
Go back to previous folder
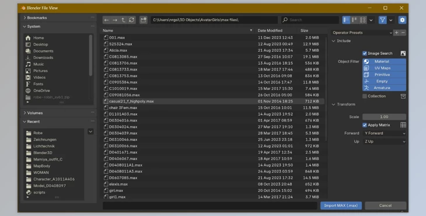click(x=106, y=20)
